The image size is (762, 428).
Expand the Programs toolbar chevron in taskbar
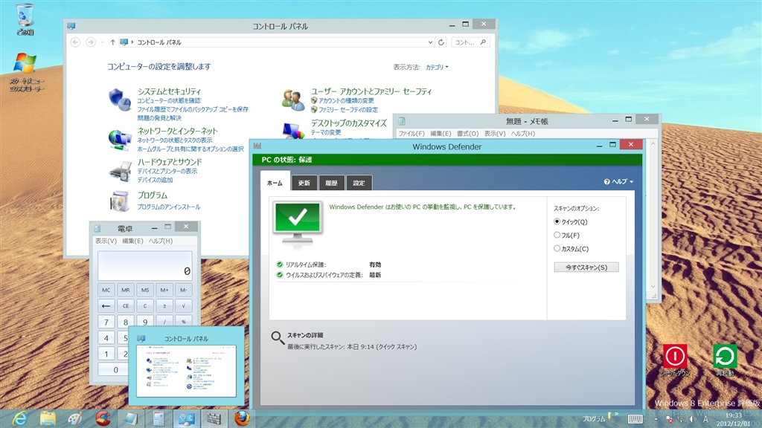pos(616,414)
